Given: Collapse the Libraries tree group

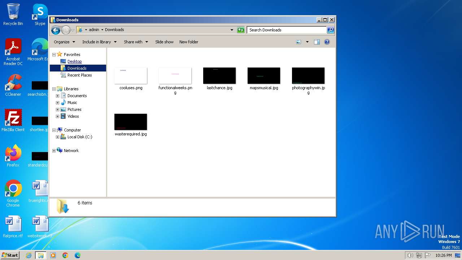Looking at the screenshot, I should click(54, 89).
